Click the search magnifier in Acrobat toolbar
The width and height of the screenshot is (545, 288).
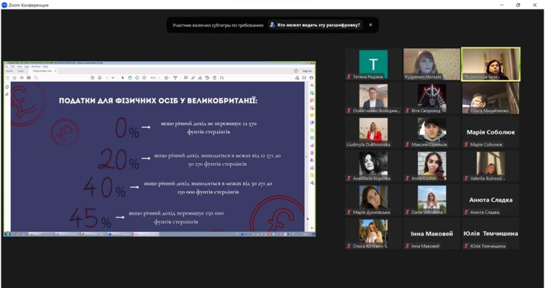point(36,77)
